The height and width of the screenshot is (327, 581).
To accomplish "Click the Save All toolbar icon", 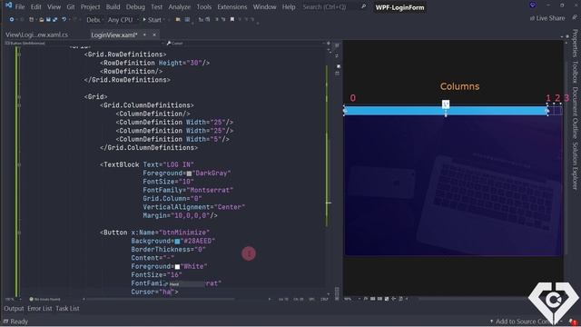I will tap(54, 19).
